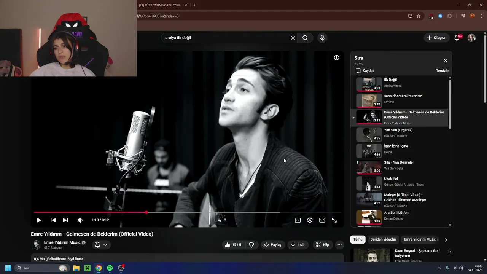Play 'İlk Değil' by ArolyaMusic in queue
Image resolution: width=487 pixels, height=274 pixels.
pos(400,84)
